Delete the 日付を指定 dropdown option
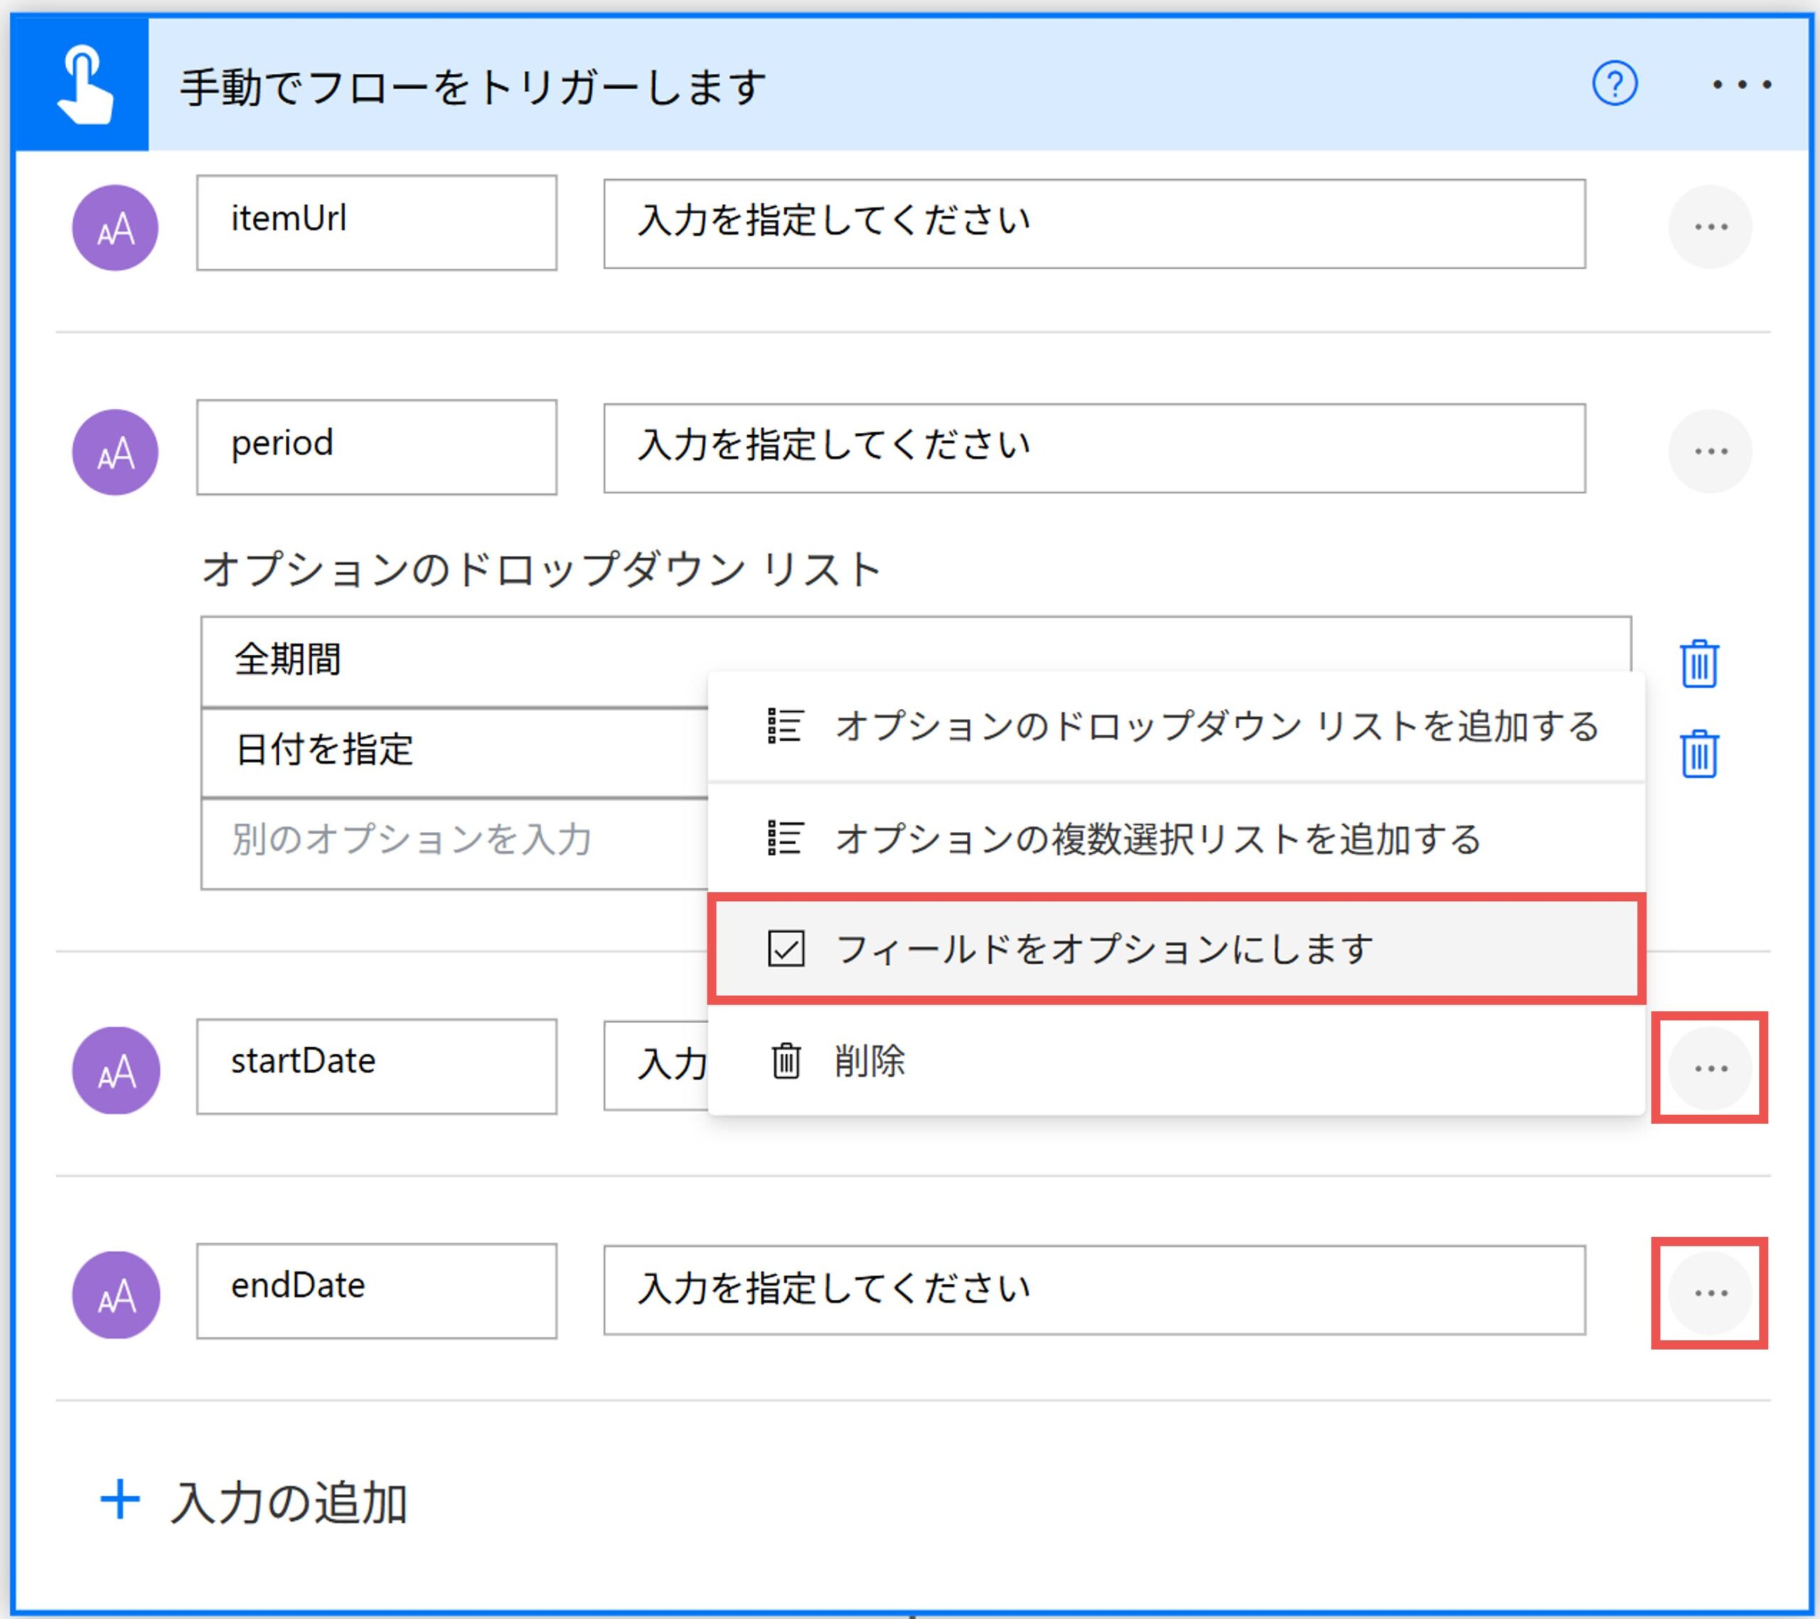The width and height of the screenshot is (1820, 1619). pos(1699,754)
